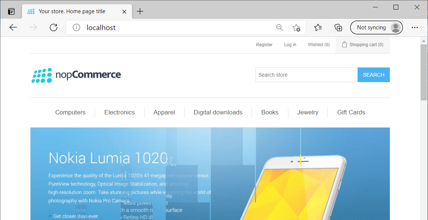
Task: Open the Jewelry category
Action: tap(308, 112)
